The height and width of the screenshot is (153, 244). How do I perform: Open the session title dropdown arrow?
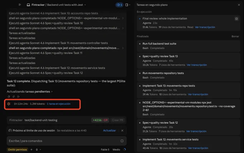click(x=85, y=5)
